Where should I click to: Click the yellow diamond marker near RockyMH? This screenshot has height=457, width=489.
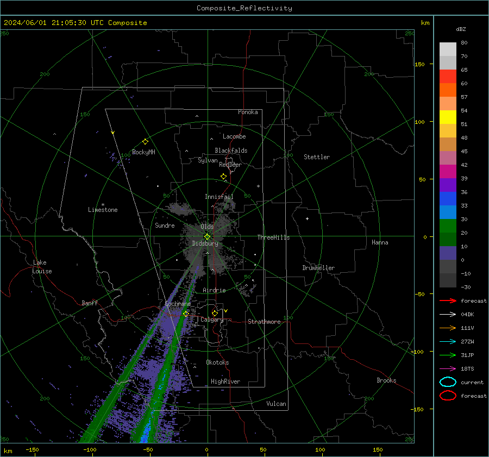click(x=145, y=142)
